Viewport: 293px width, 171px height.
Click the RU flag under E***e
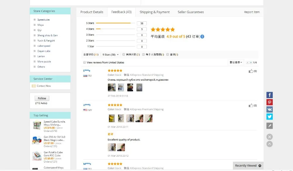coord(85,76)
